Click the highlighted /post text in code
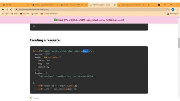This screenshot has height=101, width=180. [86, 51]
